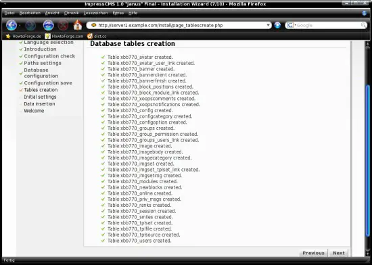372x265 pixels.
Task: Click 'Table xbb770_users created.' line
Action: point(139,241)
